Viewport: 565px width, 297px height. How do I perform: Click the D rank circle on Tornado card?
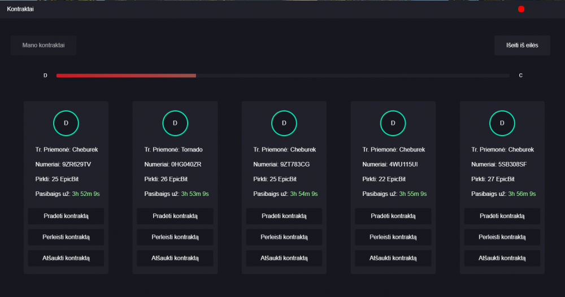[x=175, y=123]
